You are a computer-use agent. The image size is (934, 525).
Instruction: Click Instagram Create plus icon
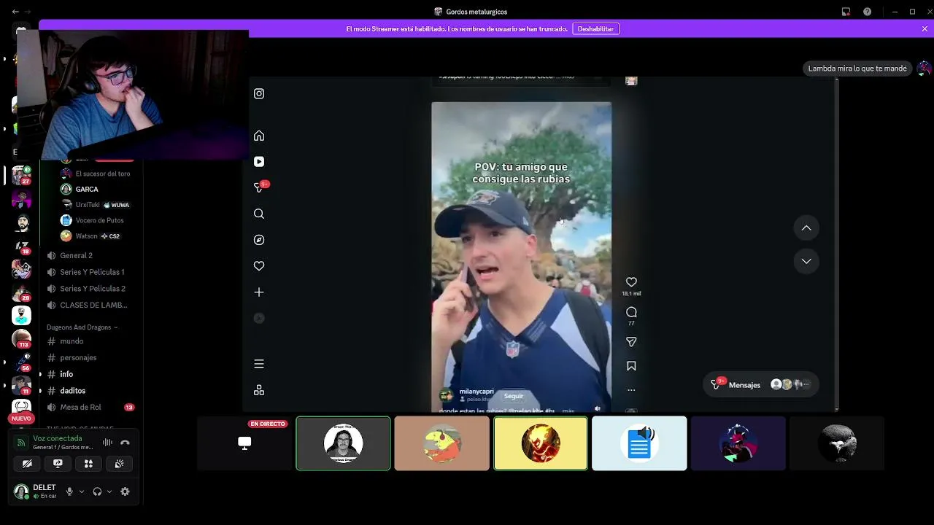pyautogui.click(x=259, y=292)
